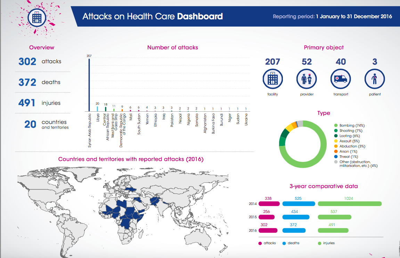Click the 2016 attacks magenta bar
The image size is (400, 258).
tap(268, 230)
